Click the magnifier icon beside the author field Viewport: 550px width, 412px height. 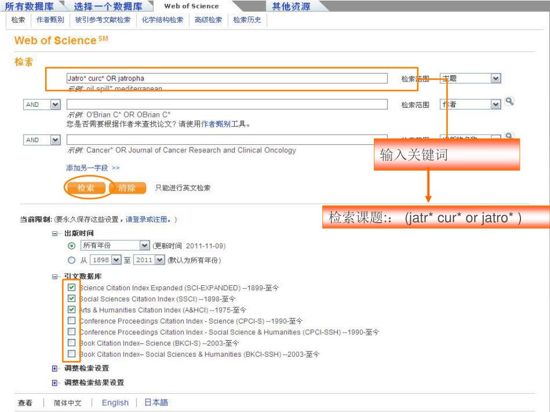click(509, 101)
